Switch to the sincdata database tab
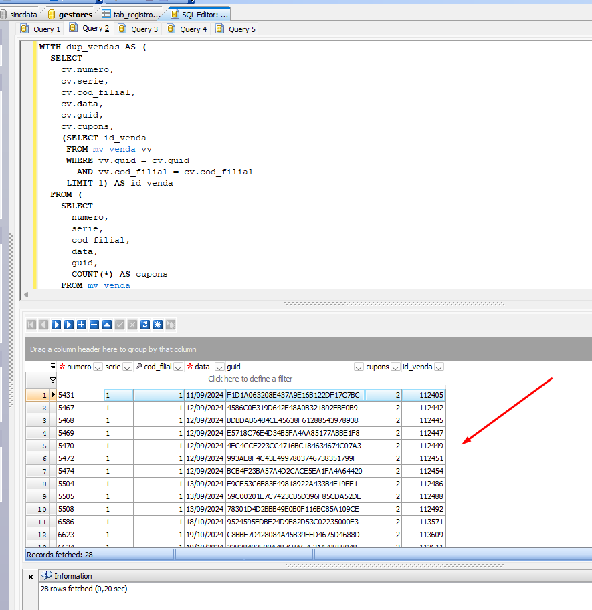This screenshot has width=592, height=610. [20, 13]
